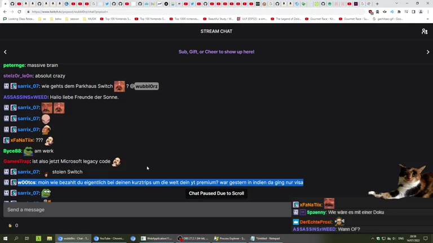Click username peternge
This screenshot has height=243, width=433.
point(14,65)
